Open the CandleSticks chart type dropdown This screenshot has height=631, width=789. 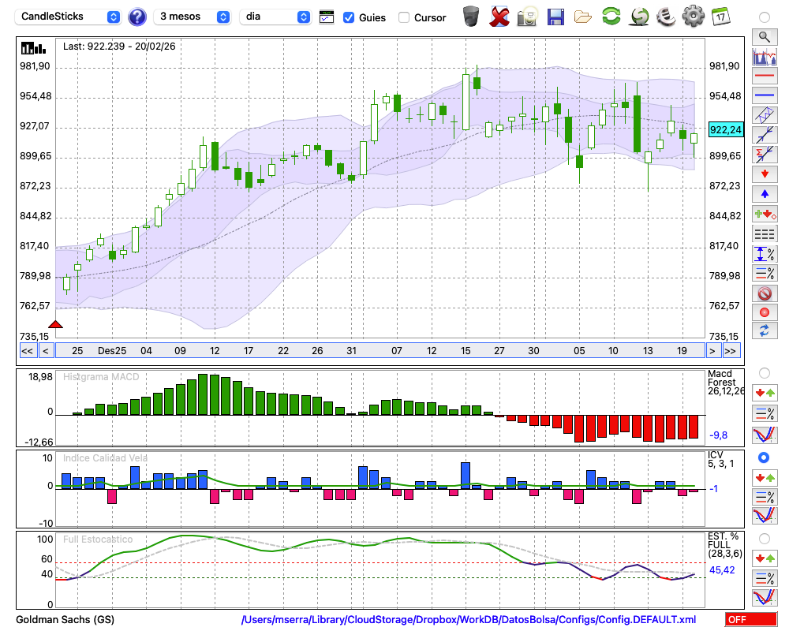pos(67,17)
